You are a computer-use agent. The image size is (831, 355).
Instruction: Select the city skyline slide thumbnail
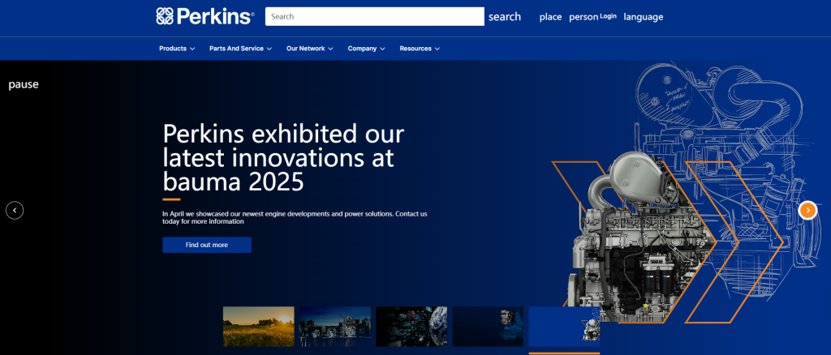pos(335,327)
